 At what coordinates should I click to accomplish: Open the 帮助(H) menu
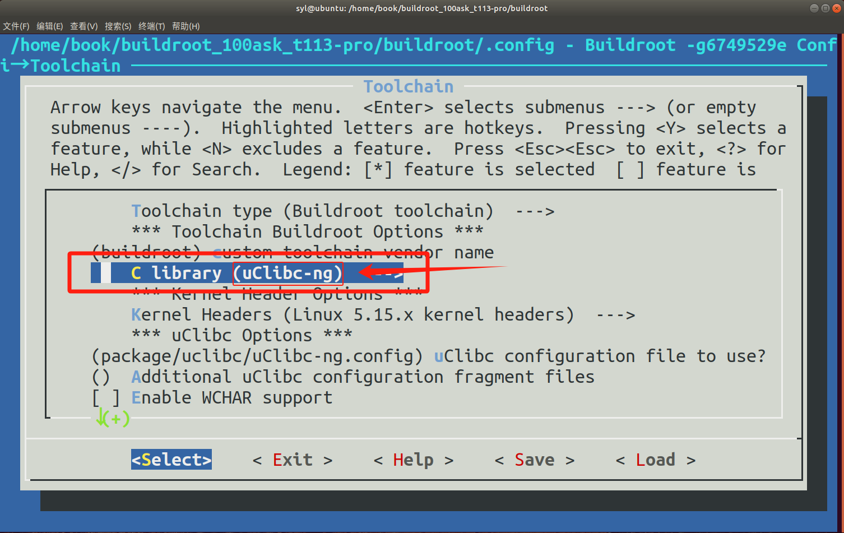pos(186,26)
